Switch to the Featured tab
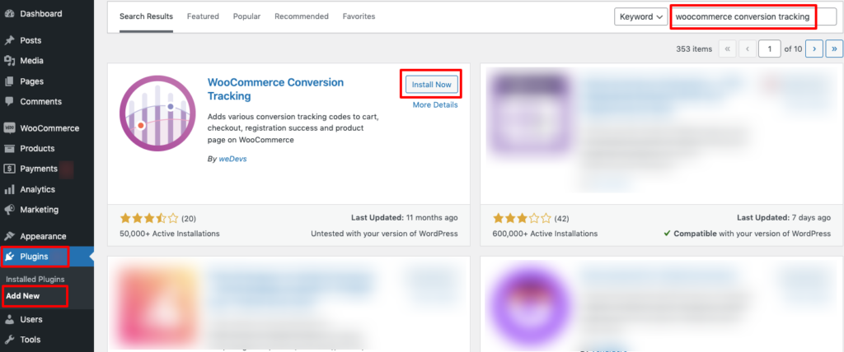The height and width of the screenshot is (352, 844). [x=203, y=16]
